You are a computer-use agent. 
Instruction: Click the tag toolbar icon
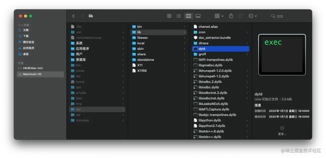[241, 16]
